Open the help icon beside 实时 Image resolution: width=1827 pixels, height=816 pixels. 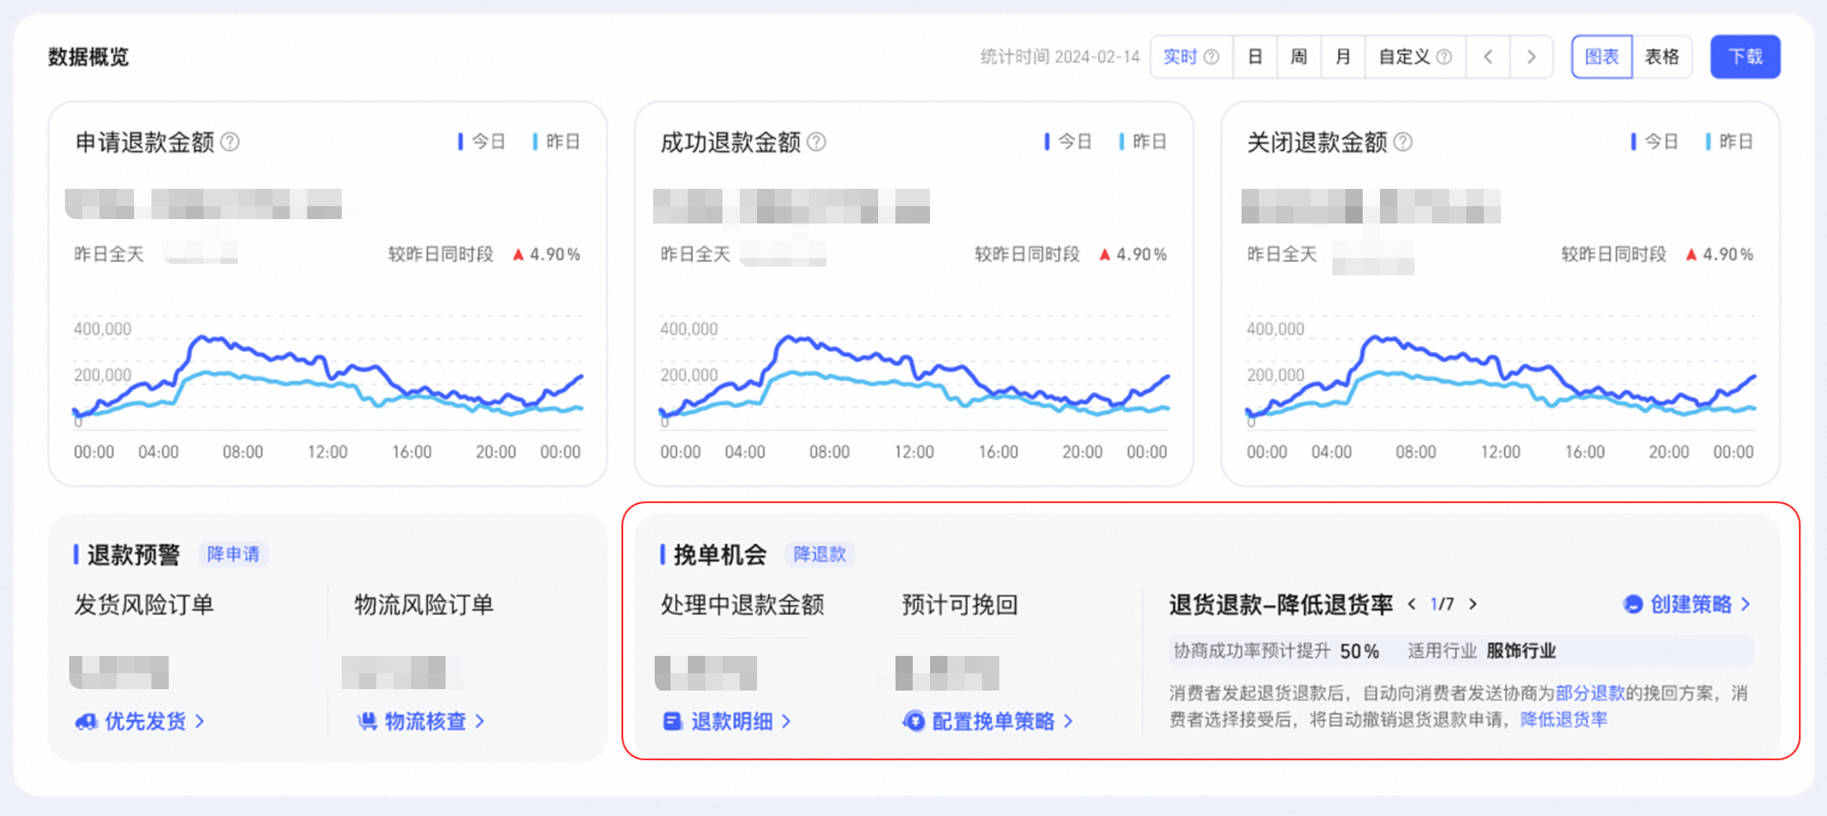coord(1212,57)
